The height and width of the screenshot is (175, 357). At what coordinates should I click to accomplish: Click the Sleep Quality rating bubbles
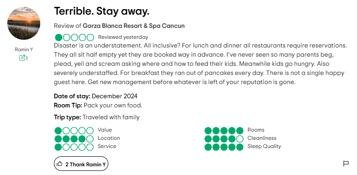[224, 147]
